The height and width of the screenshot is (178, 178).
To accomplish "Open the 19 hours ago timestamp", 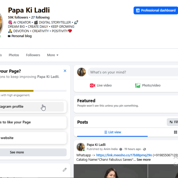I will pos(133,149).
